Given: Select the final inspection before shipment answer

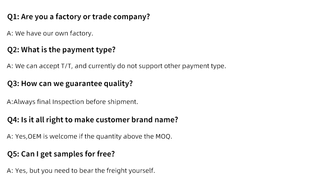Looking at the screenshot, I should 72,101.
